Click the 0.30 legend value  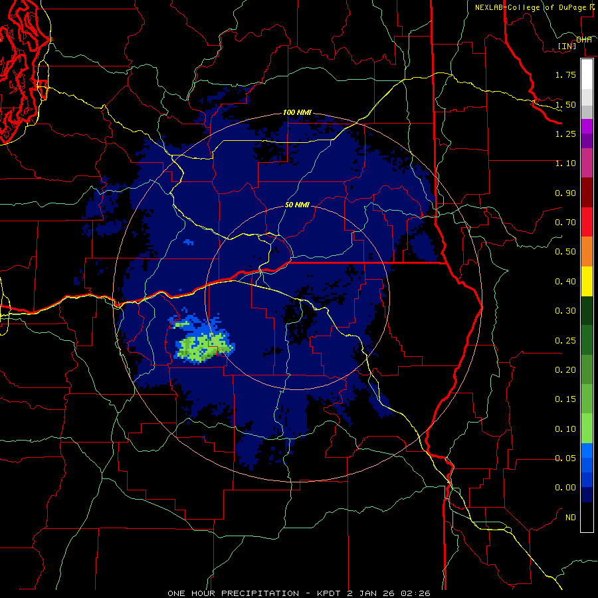[565, 311]
